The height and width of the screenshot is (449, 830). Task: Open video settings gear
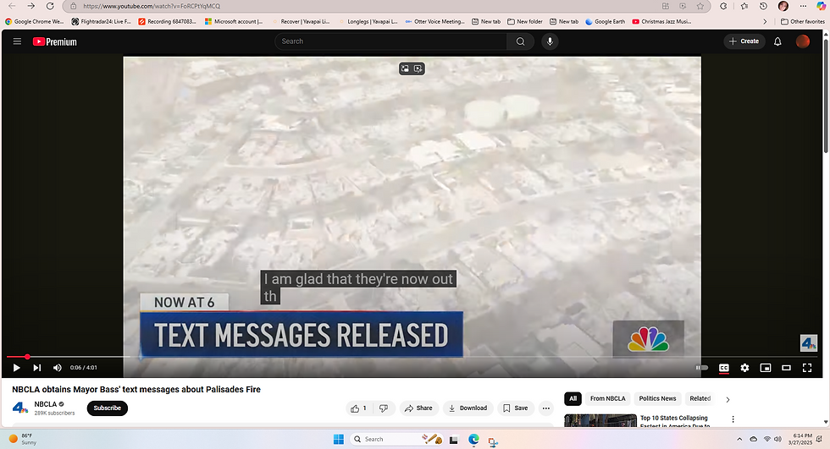[x=744, y=368]
